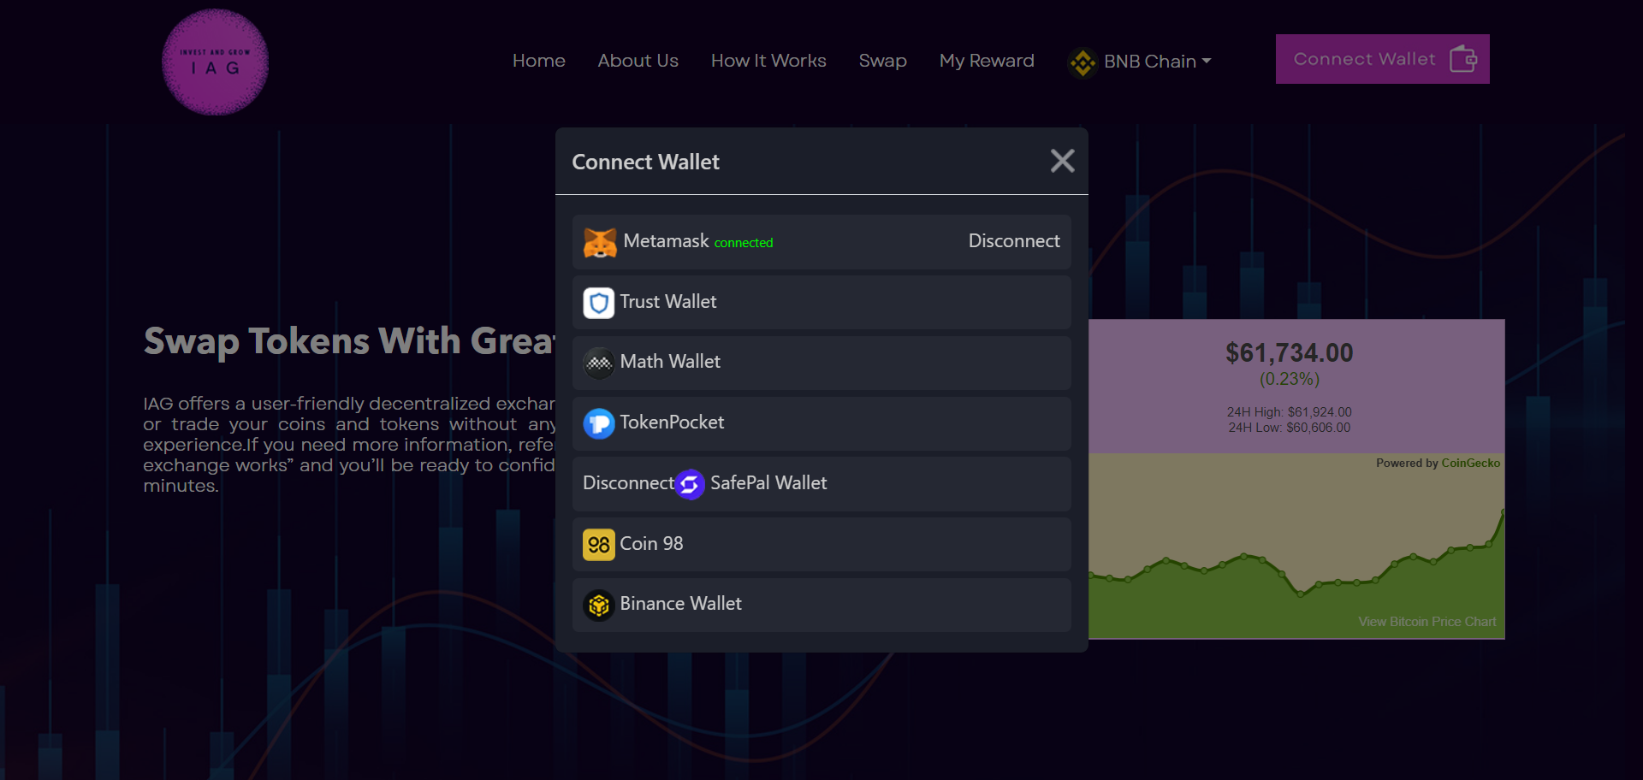
Task: Click Disconnect beside SafePal Wallet
Action: pos(629,483)
